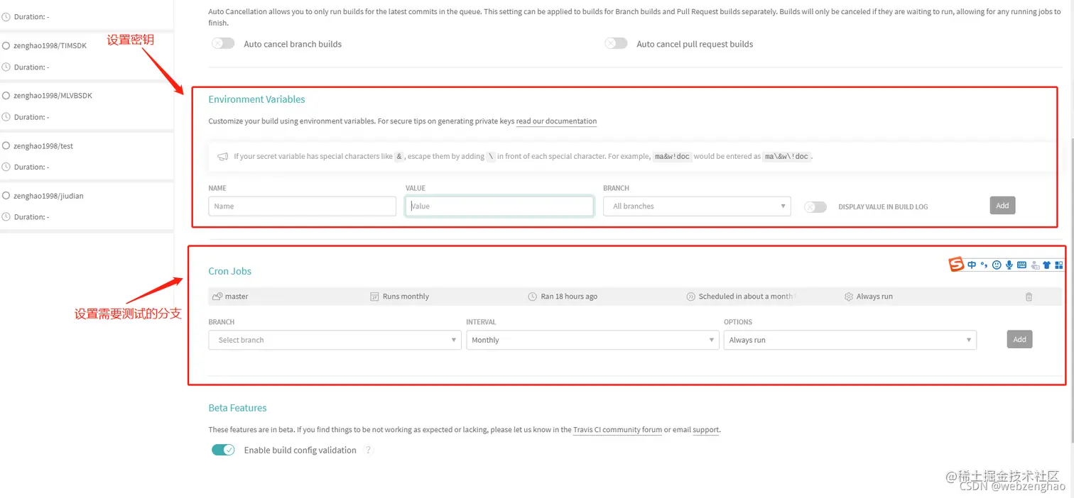Click the calendar icon beside Runs monthly
Image resolution: width=1074 pixels, height=498 pixels.
click(x=374, y=297)
